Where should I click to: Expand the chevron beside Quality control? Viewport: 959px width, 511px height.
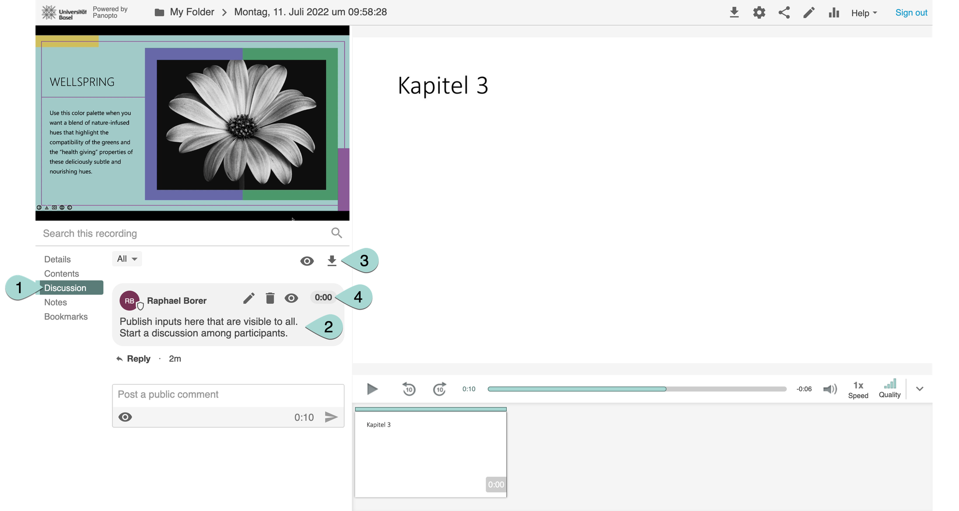click(x=920, y=389)
